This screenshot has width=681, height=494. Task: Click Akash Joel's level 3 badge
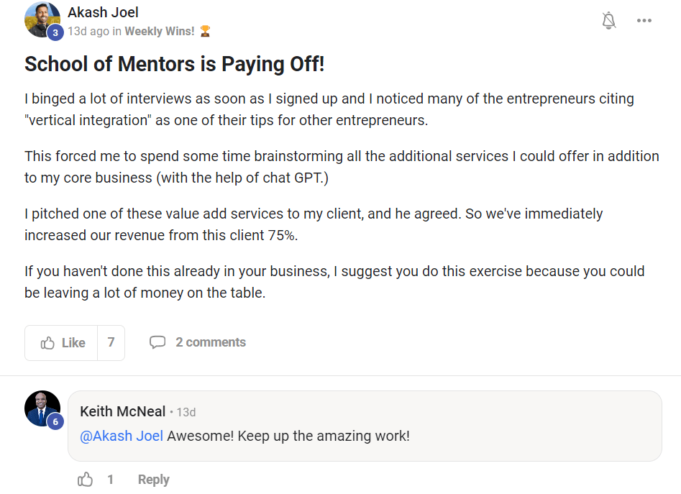pyautogui.click(x=55, y=32)
